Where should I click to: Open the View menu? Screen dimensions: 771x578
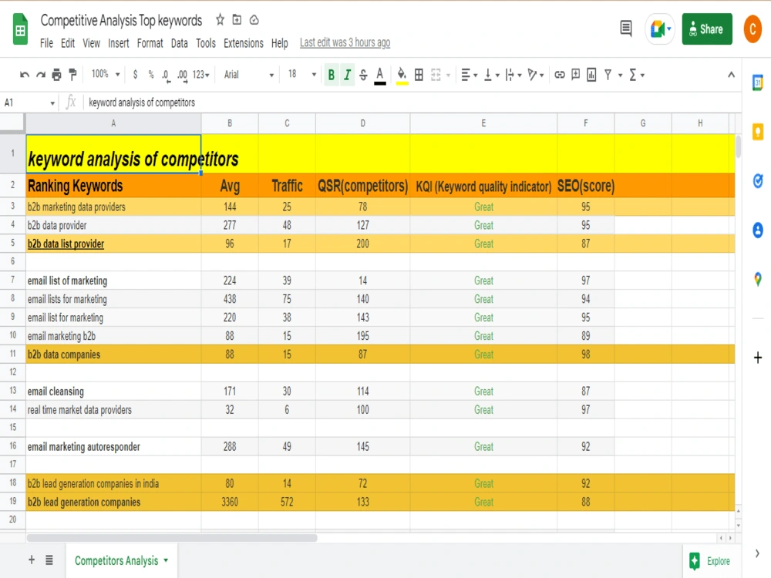tap(91, 43)
